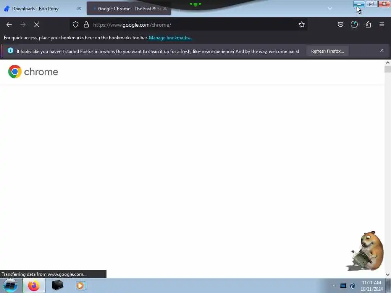Close the Downloads - Bob Pony tab
This screenshot has width=391, height=293.
79,8
